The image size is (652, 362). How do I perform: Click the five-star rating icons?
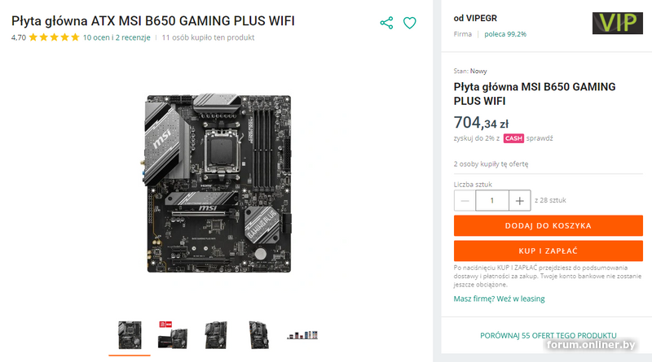click(x=54, y=37)
